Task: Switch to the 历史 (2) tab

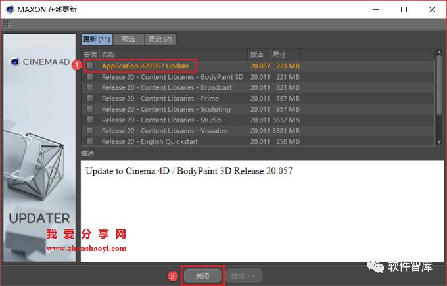Action: point(160,39)
